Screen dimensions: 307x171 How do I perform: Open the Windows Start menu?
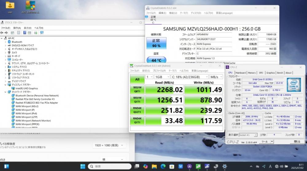point(83,166)
